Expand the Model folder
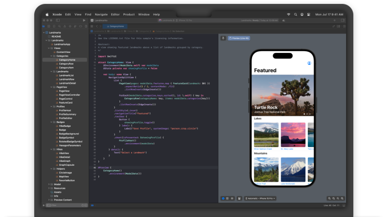 [49, 185]
